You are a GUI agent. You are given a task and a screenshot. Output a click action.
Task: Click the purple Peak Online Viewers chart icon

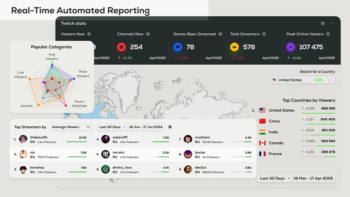(x=290, y=47)
